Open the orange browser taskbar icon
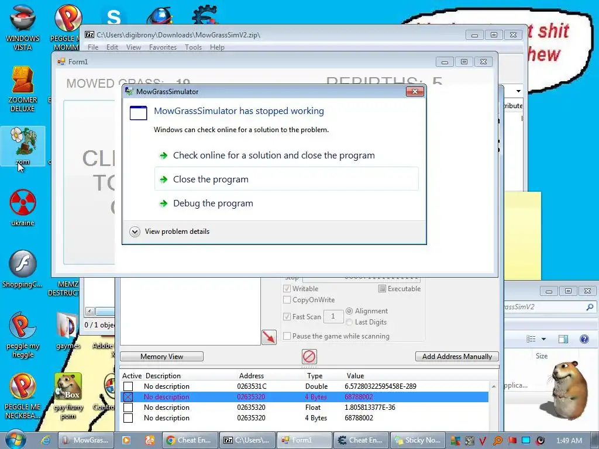Image resolution: width=599 pixels, height=449 pixels. point(149,440)
